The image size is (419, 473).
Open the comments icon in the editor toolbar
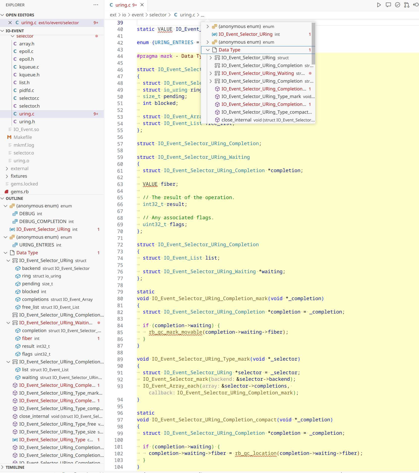click(x=388, y=5)
